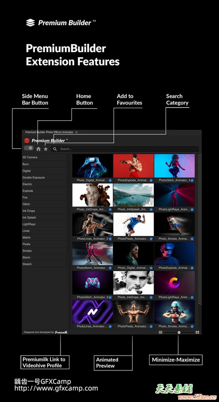Image resolution: width=219 pixels, height=402 pixels.
Task: Open the Premiumilk developer link
Action: coord(61,332)
